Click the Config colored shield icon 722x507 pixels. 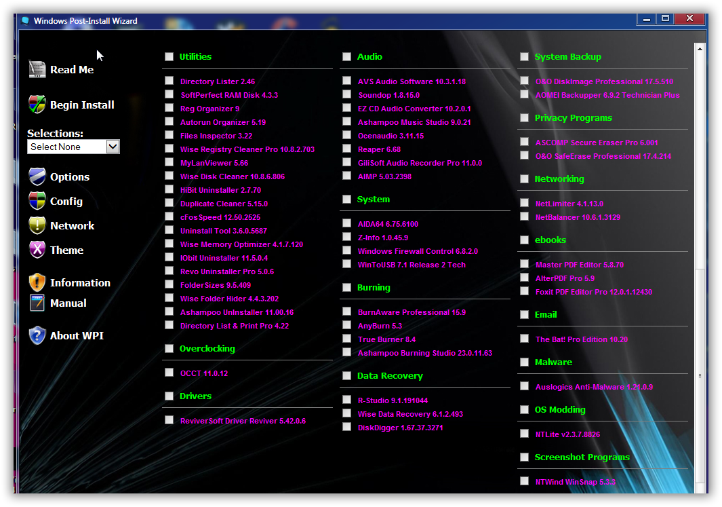point(37,201)
